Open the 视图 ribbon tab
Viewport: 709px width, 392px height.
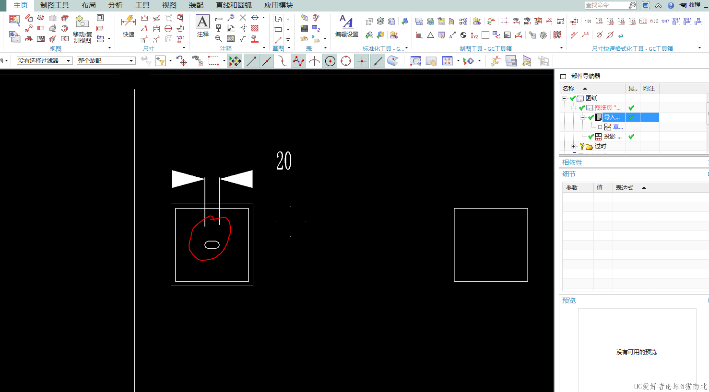(x=169, y=5)
